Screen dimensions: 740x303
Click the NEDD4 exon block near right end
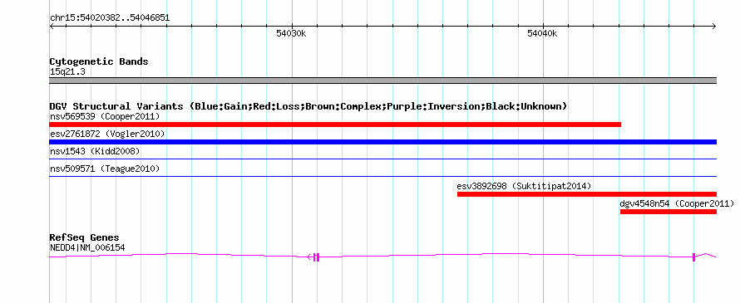(x=693, y=257)
